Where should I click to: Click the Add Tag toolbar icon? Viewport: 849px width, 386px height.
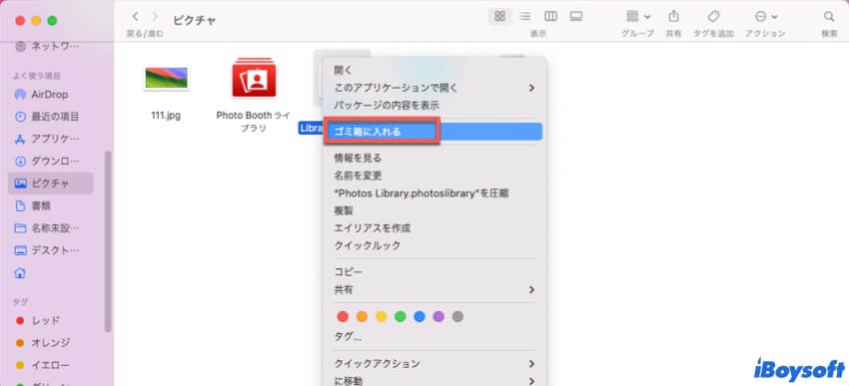point(713,16)
